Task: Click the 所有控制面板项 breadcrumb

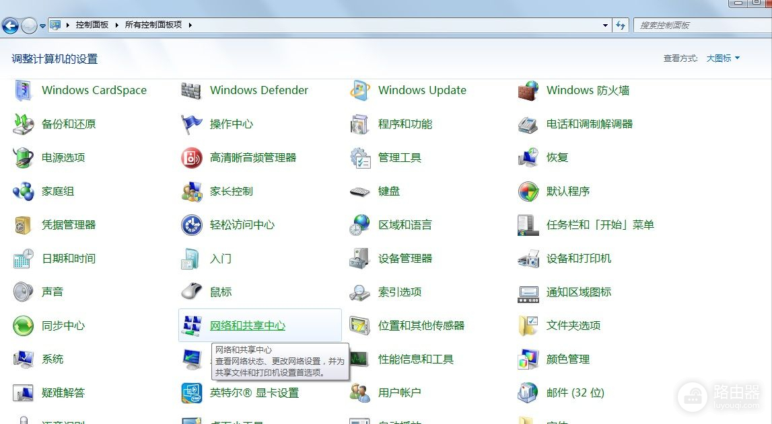Action: 153,25
